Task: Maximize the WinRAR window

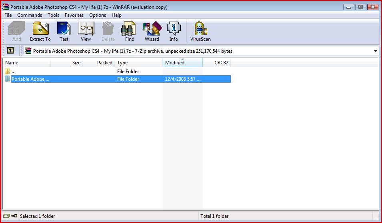Action: [x=360, y=7]
